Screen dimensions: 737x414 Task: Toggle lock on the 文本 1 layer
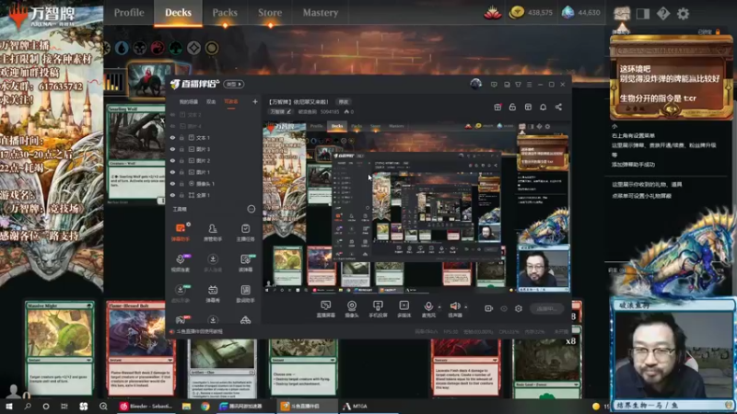pyautogui.click(x=181, y=137)
